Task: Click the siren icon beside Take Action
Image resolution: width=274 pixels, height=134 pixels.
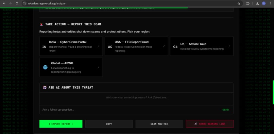Action: click(x=41, y=24)
